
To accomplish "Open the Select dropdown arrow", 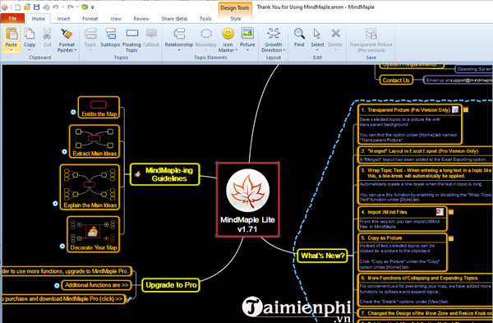I will (x=317, y=50).
